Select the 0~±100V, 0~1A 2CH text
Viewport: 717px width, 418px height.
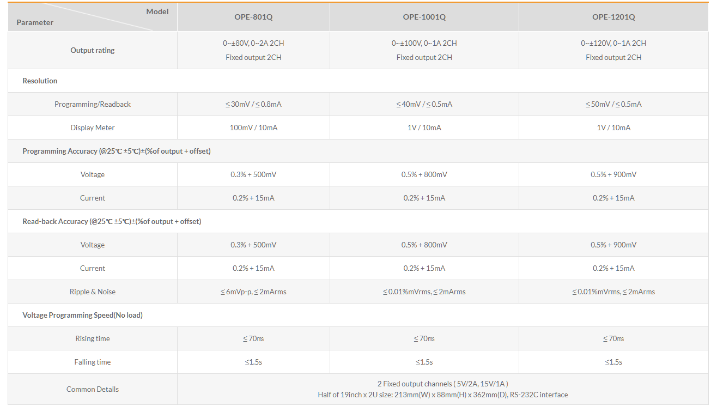pos(424,43)
